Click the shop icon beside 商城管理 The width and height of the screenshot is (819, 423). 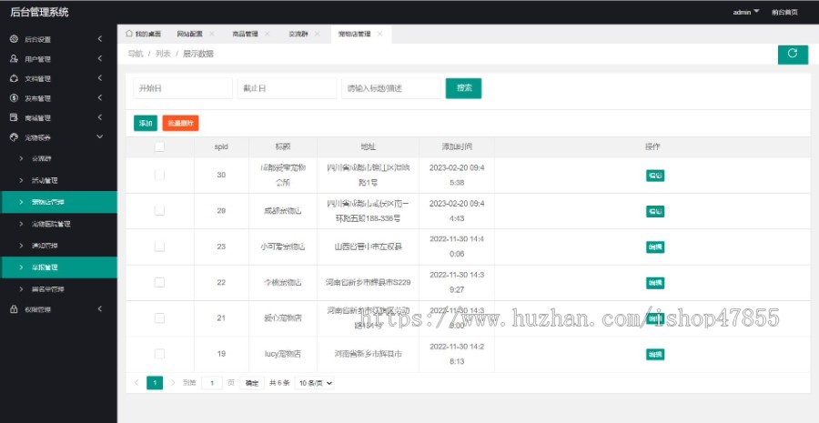coord(14,117)
